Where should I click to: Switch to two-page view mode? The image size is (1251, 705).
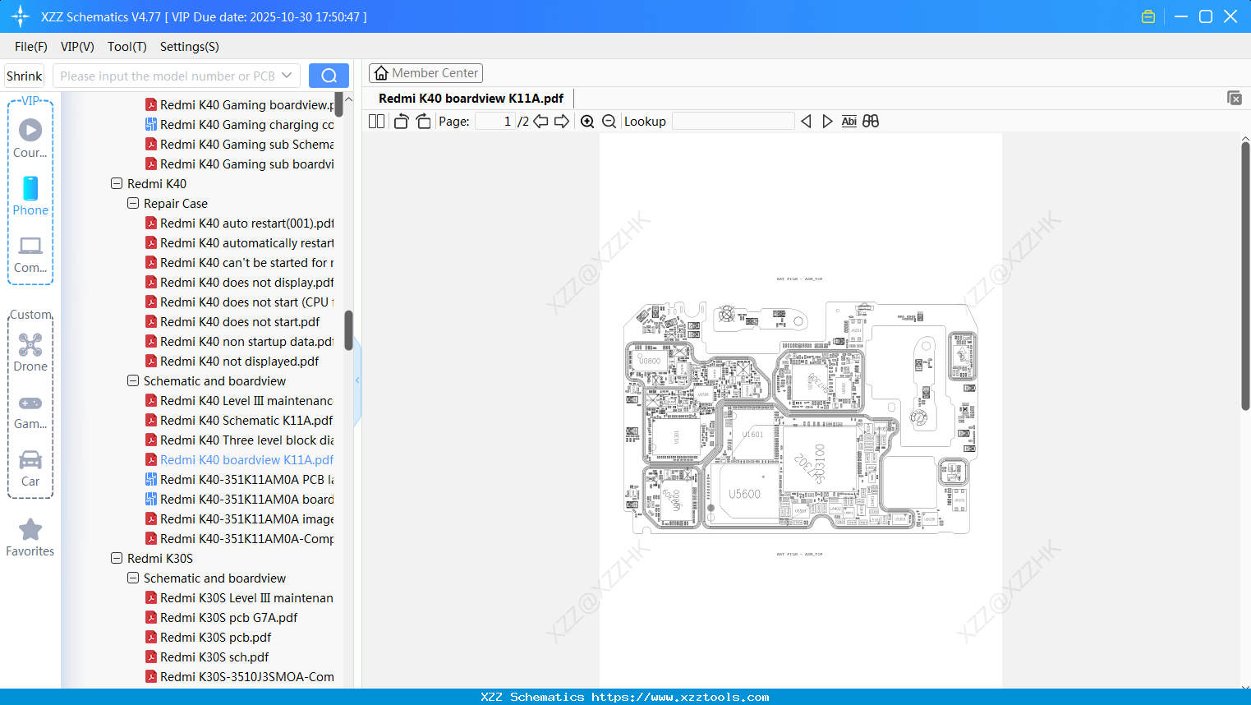[x=376, y=121]
